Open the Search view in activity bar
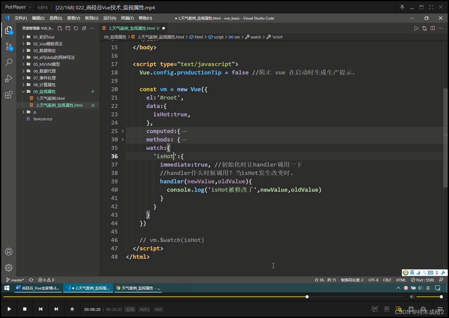Viewport: 449px width, 318px height. 9,62
